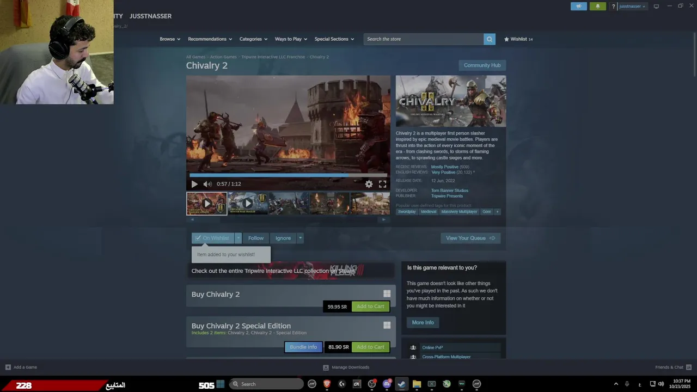This screenshot has height=392, width=697.
Task: Play the trailer video
Action: click(194, 184)
